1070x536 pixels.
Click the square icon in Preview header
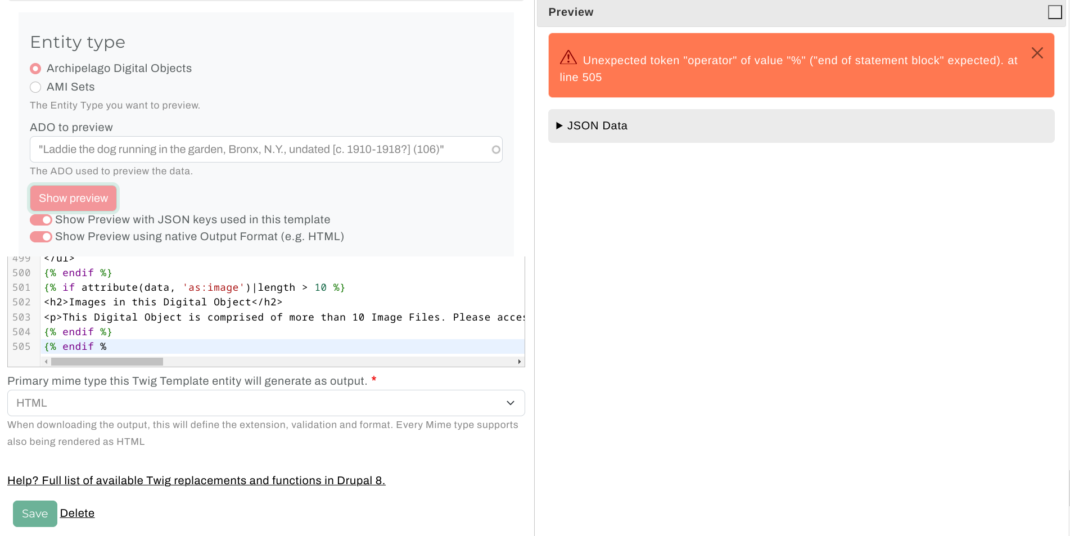coord(1054,12)
